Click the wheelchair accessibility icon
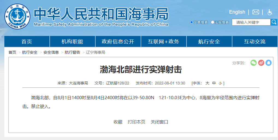The height and width of the screenshot is (140, 278). (x=270, y=12)
